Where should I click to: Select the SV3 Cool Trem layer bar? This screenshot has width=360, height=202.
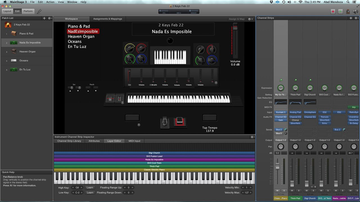[x=154, y=163]
